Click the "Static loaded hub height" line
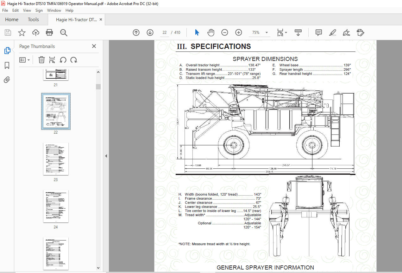Viewport: 402px width, 273px height. tap(220, 78)
